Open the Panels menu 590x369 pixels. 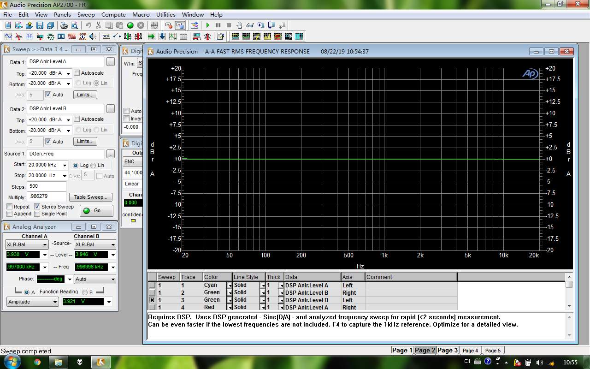coord(62,14)
